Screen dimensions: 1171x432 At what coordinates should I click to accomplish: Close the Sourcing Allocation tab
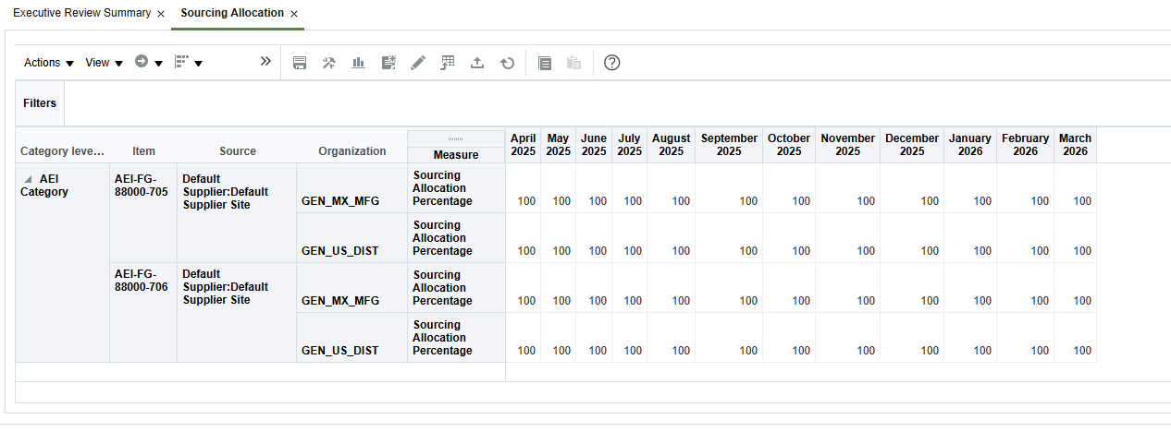coord(294,14)
